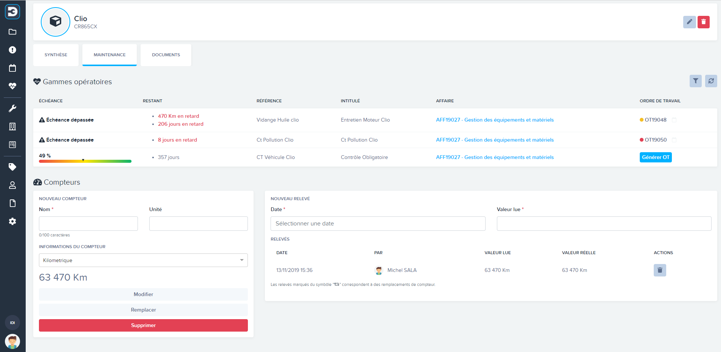Click the red Supprimer button
The width and height of the screenshot is (721, 352).
coord(143,325)
